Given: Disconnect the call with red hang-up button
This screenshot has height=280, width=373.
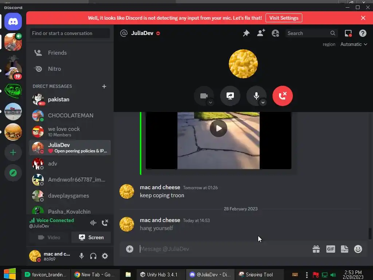Looking at the screenshot, I should tap(283, 96).
